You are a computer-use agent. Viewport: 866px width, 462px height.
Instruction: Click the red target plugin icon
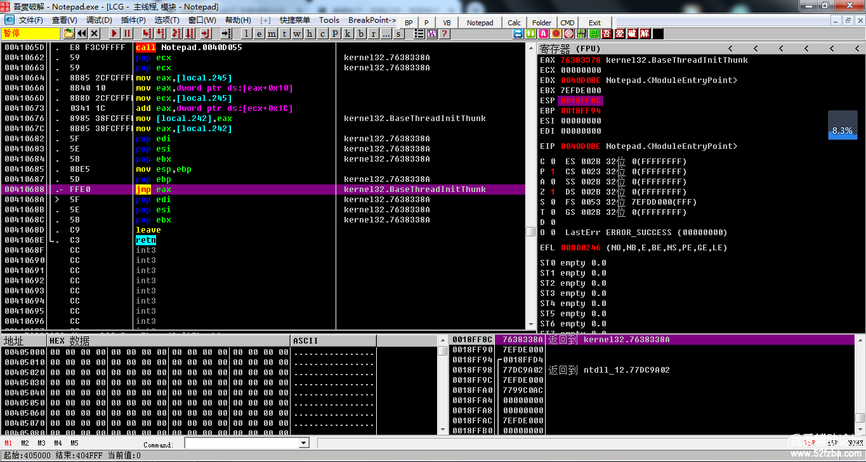[x=568, y=34]
